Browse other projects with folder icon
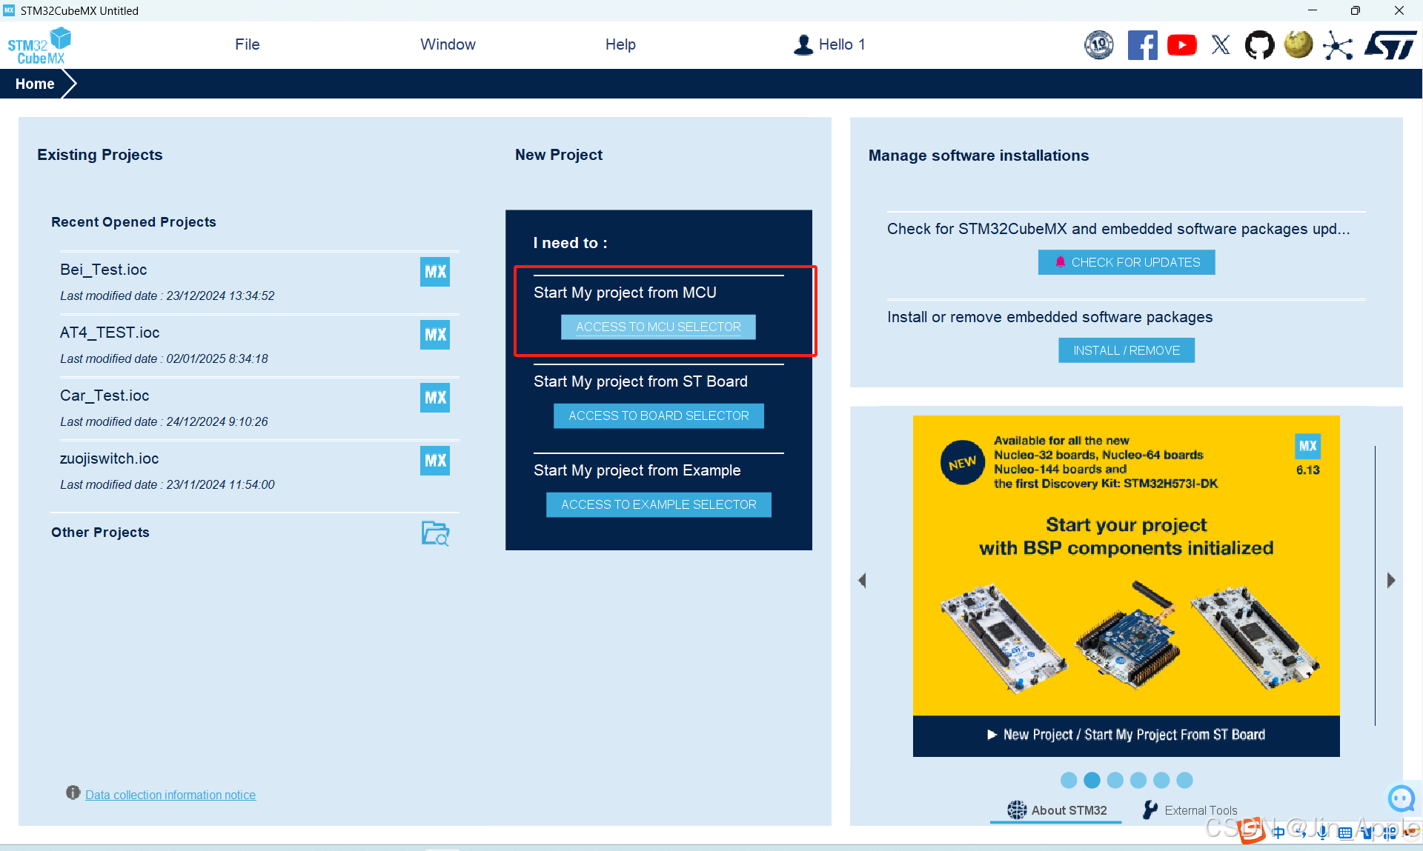Viewport: 1423px width, 851px height. tap(435, 533)
